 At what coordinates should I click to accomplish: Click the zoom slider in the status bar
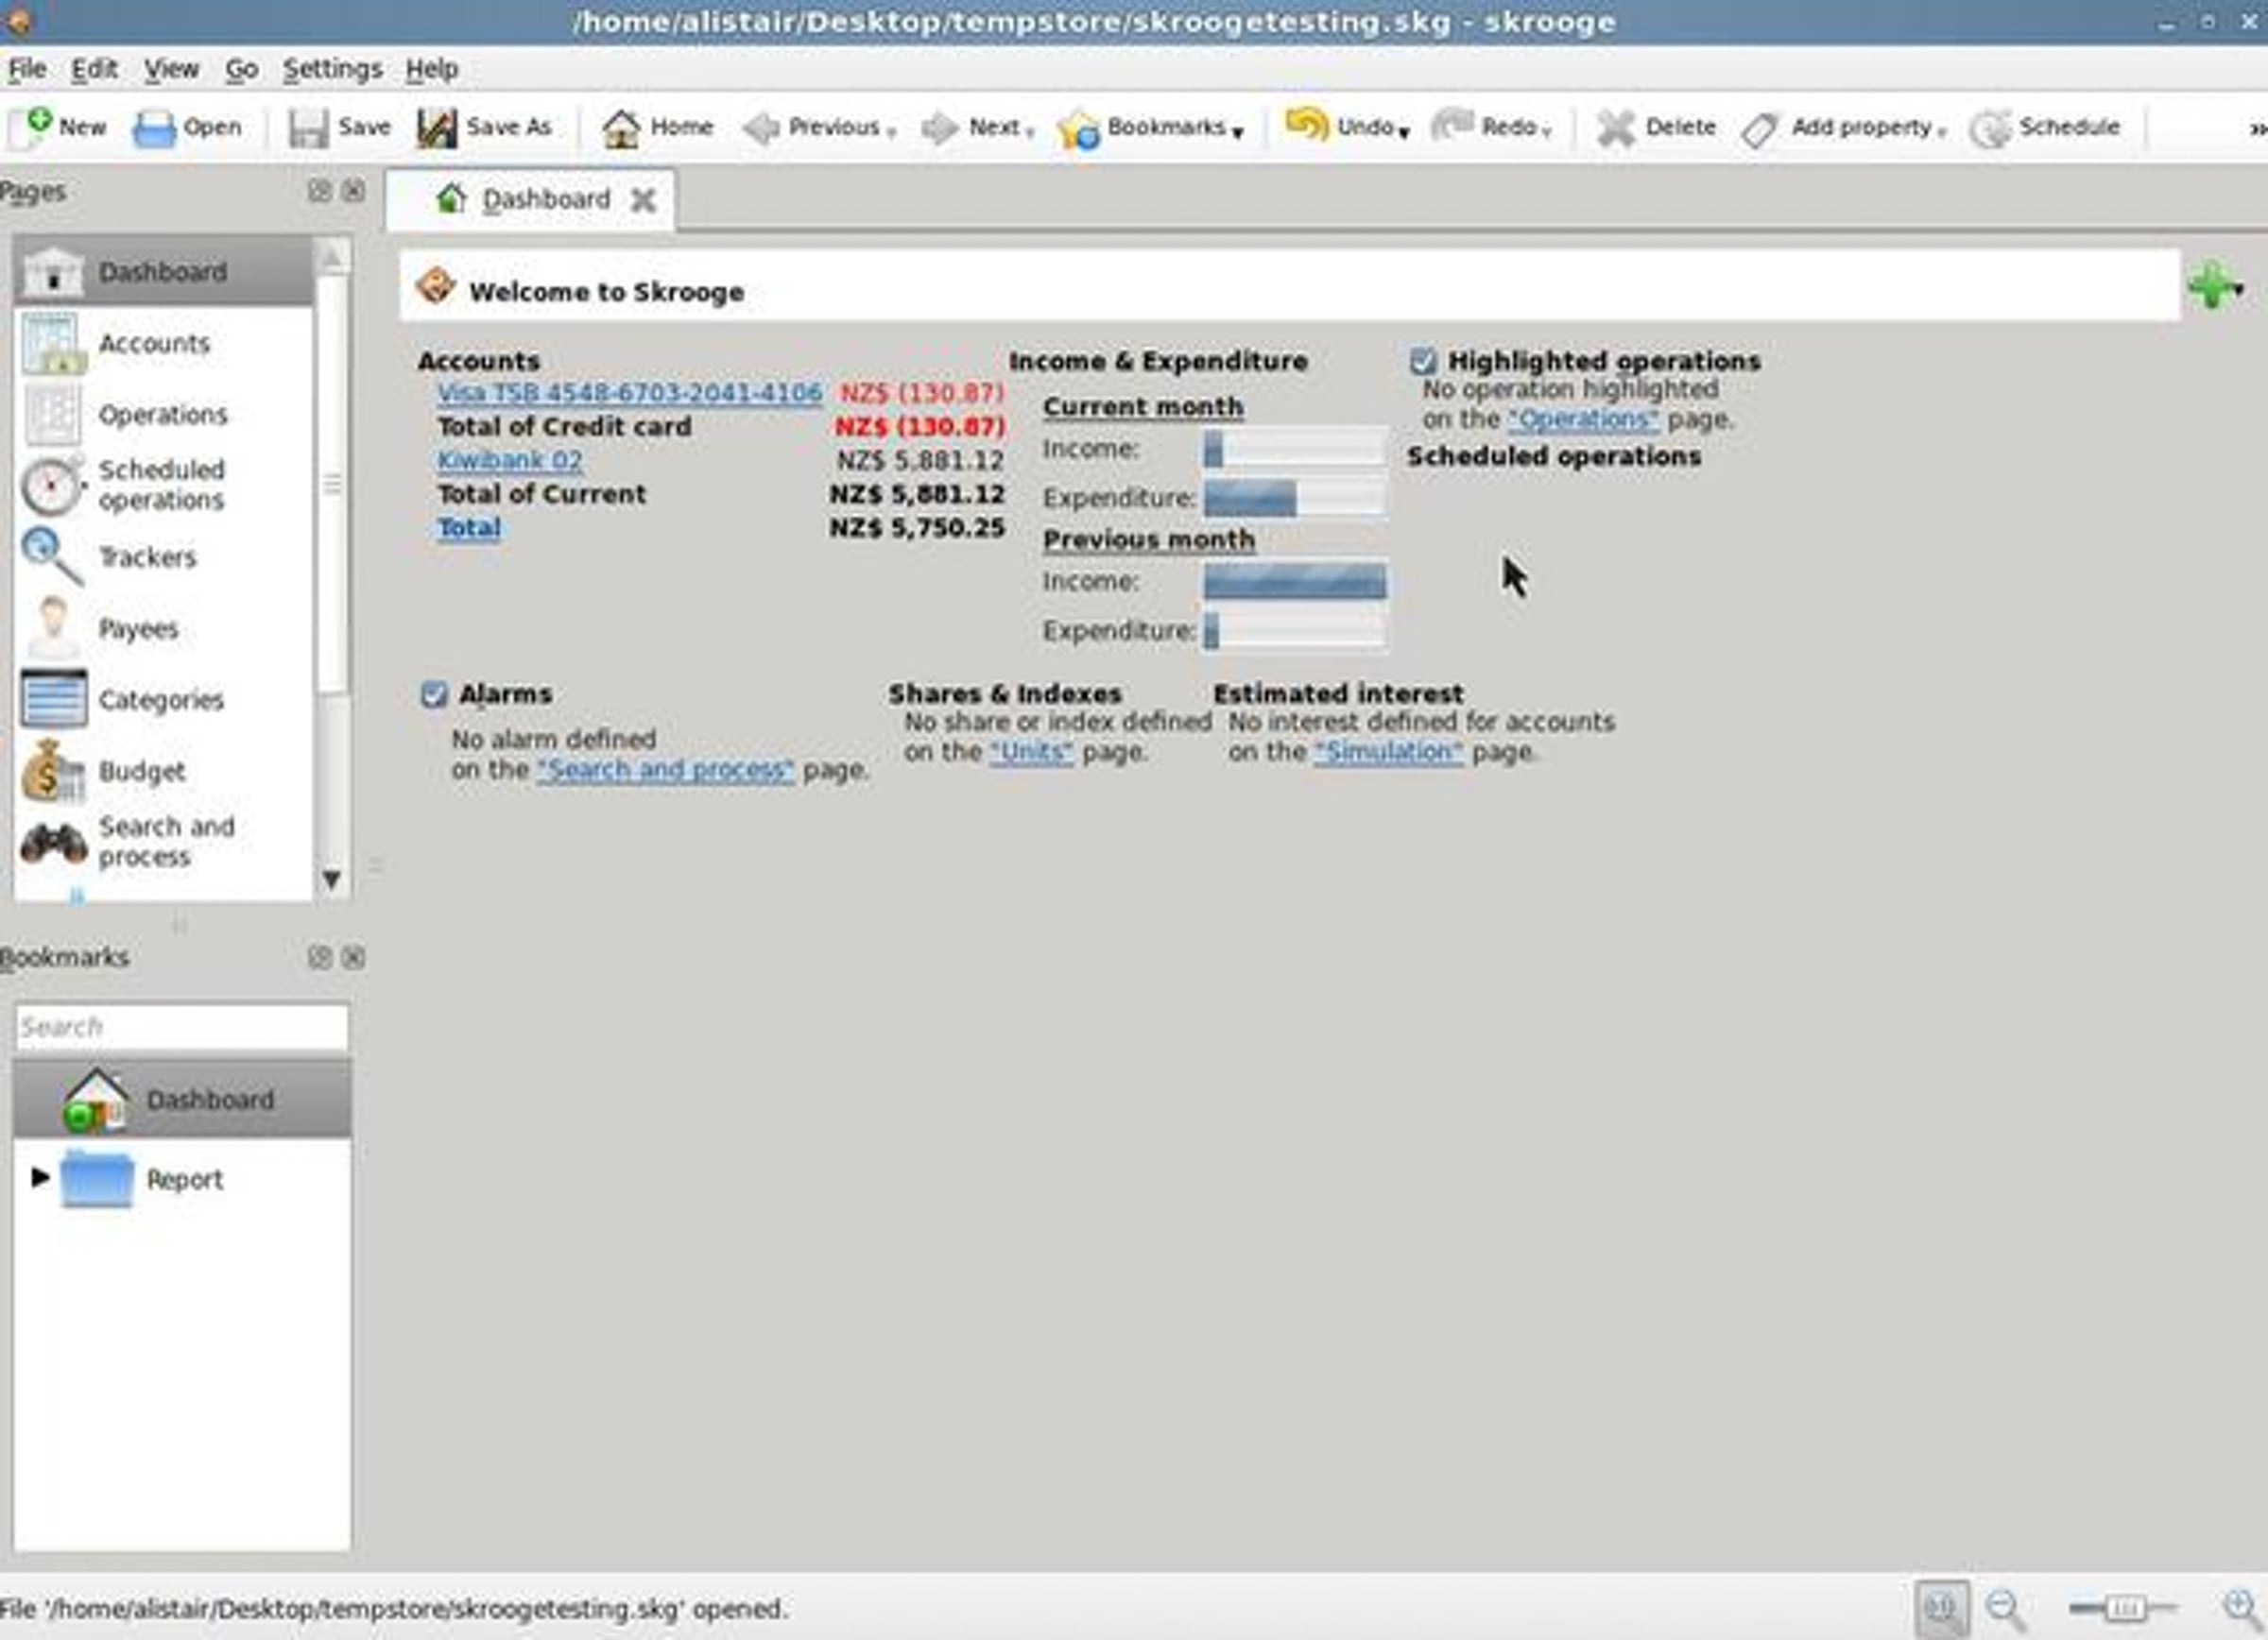2123,1608
